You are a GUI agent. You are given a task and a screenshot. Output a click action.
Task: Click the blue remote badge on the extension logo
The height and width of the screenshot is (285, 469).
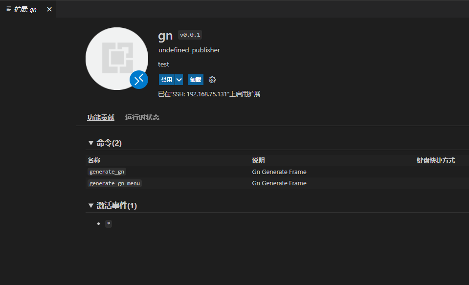(139, 80)
